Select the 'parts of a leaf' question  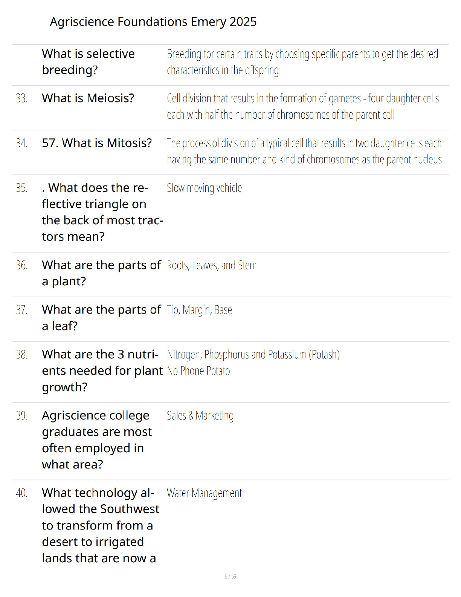pyautogui.click(x=102, y=318)
